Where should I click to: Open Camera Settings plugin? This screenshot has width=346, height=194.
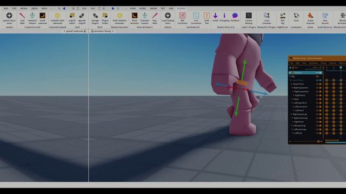(x=249, y=18)
